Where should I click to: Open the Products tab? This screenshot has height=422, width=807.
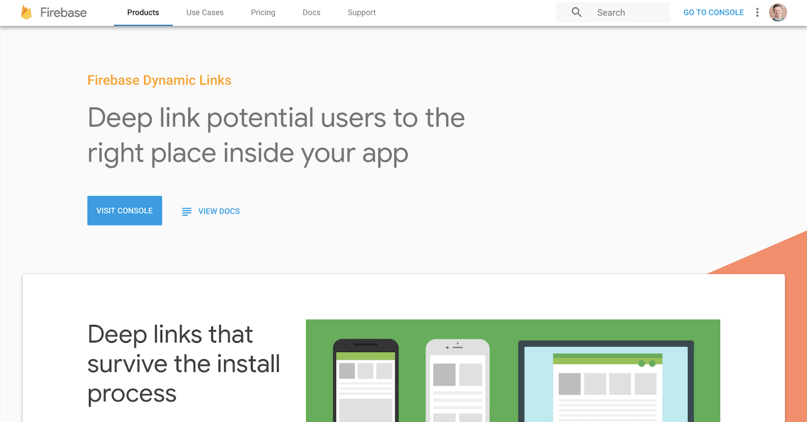tap(143, 12)
